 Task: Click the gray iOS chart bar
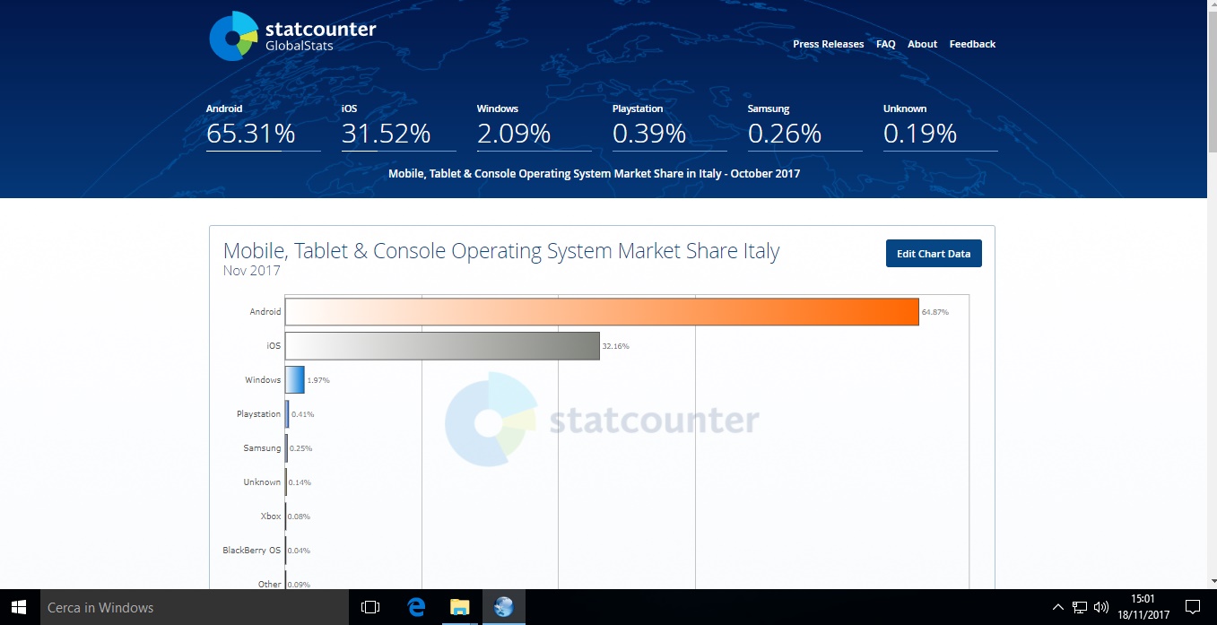coord(442,346)
